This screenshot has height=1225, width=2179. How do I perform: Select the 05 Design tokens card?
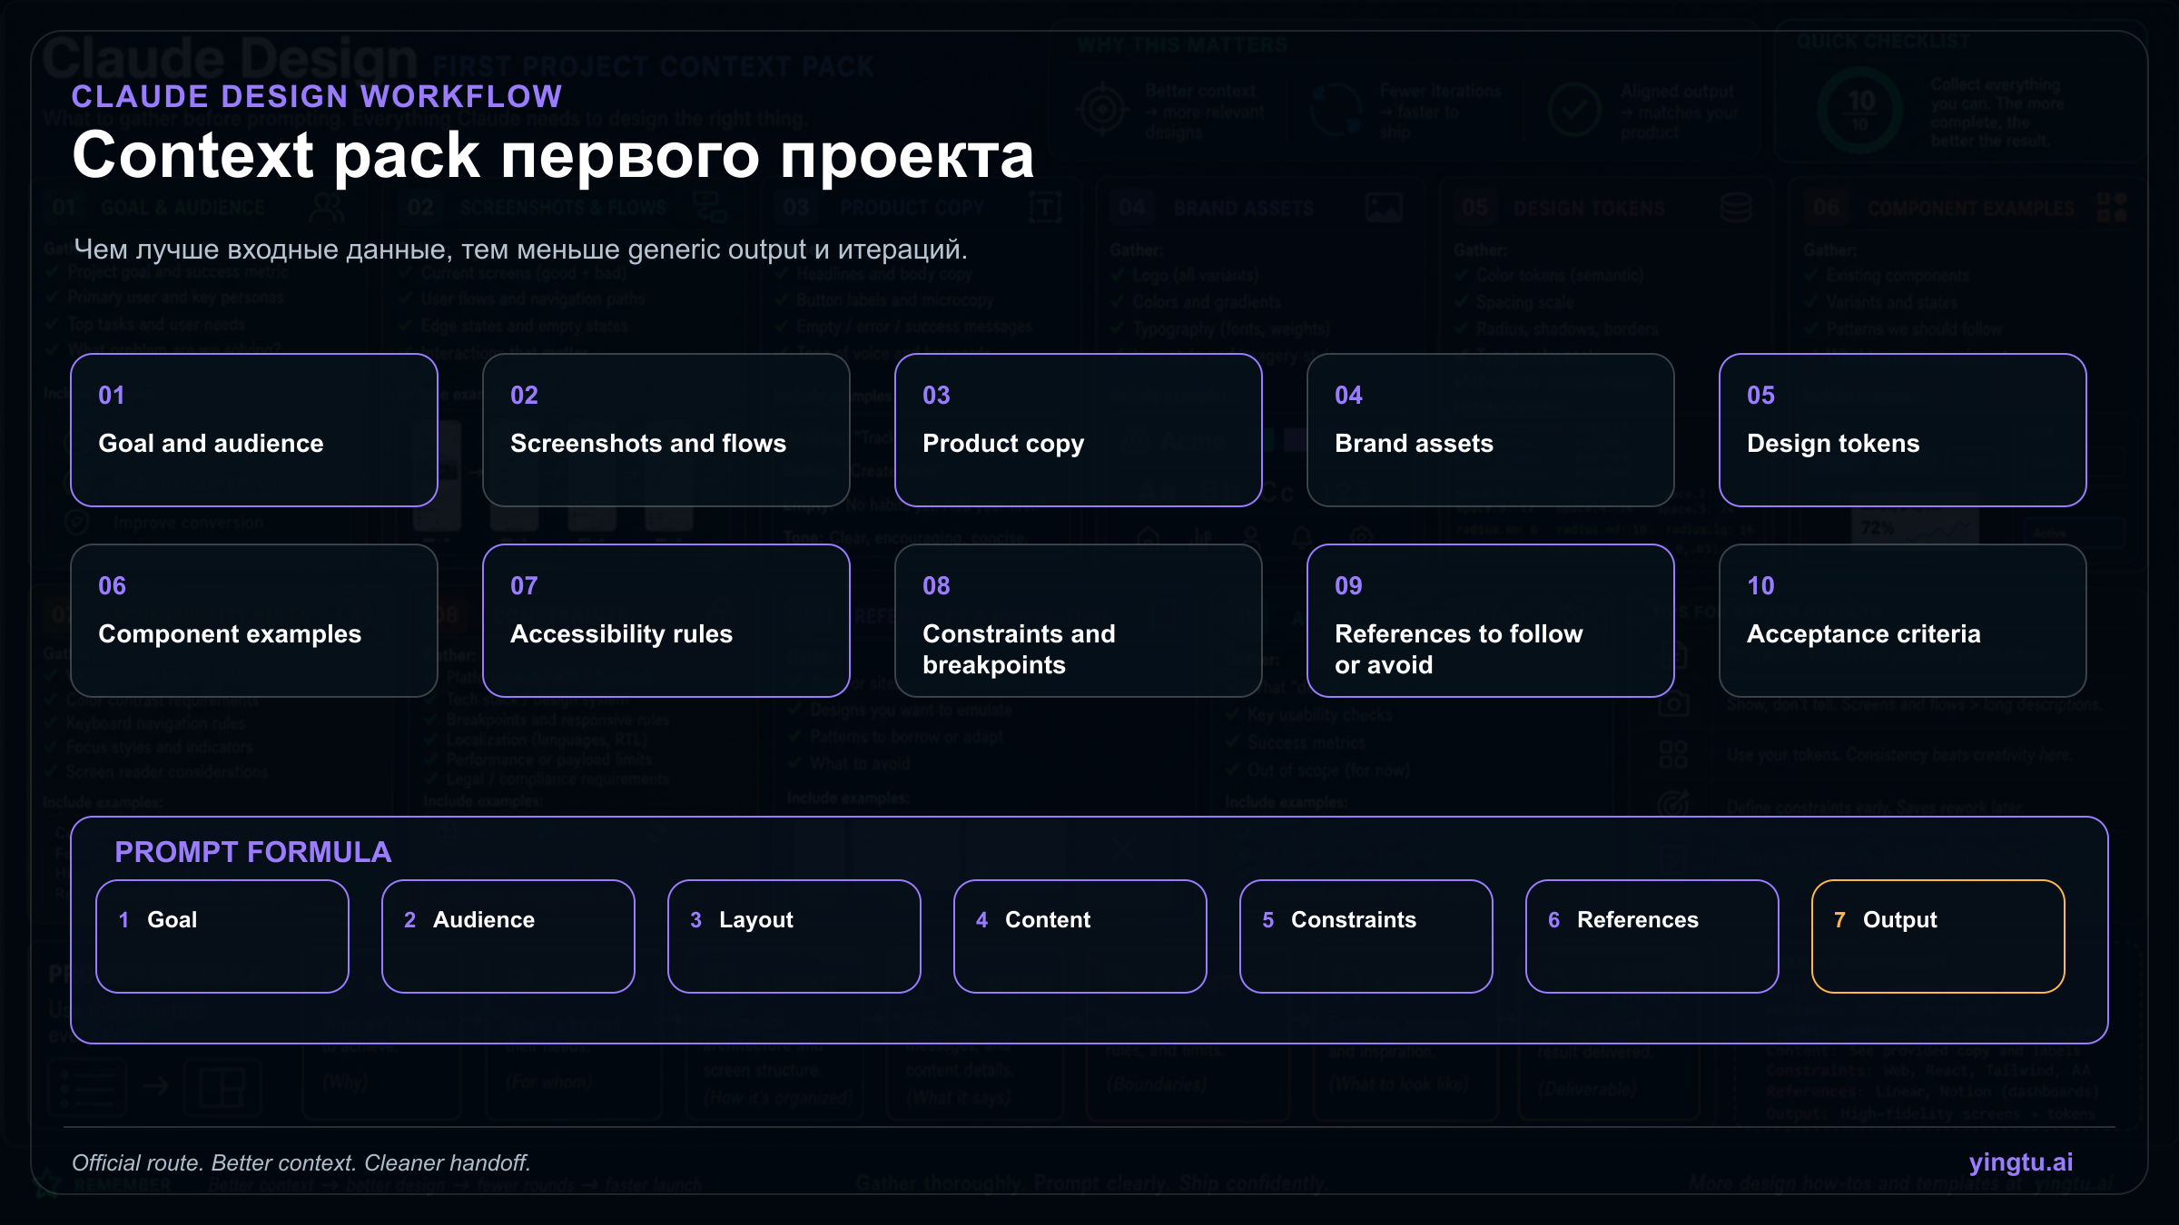(1902, 430)
